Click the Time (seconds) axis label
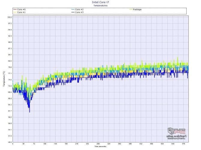Viewport: 201px width, 150px height. pos(100,146)
